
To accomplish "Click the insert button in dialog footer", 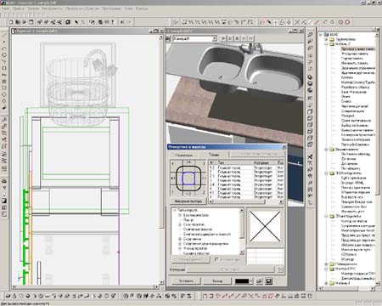I will [186, 281].
